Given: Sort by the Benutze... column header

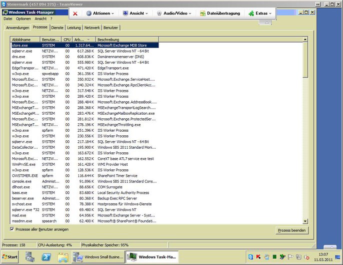Looking at the screenshot, I should pos(51,40).
